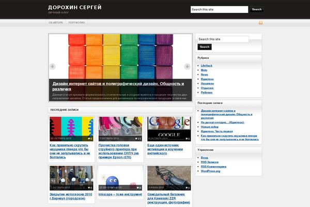This screenshot has width=310, height=207.
Task: Click the sidebar Search button
Action: 205,47
